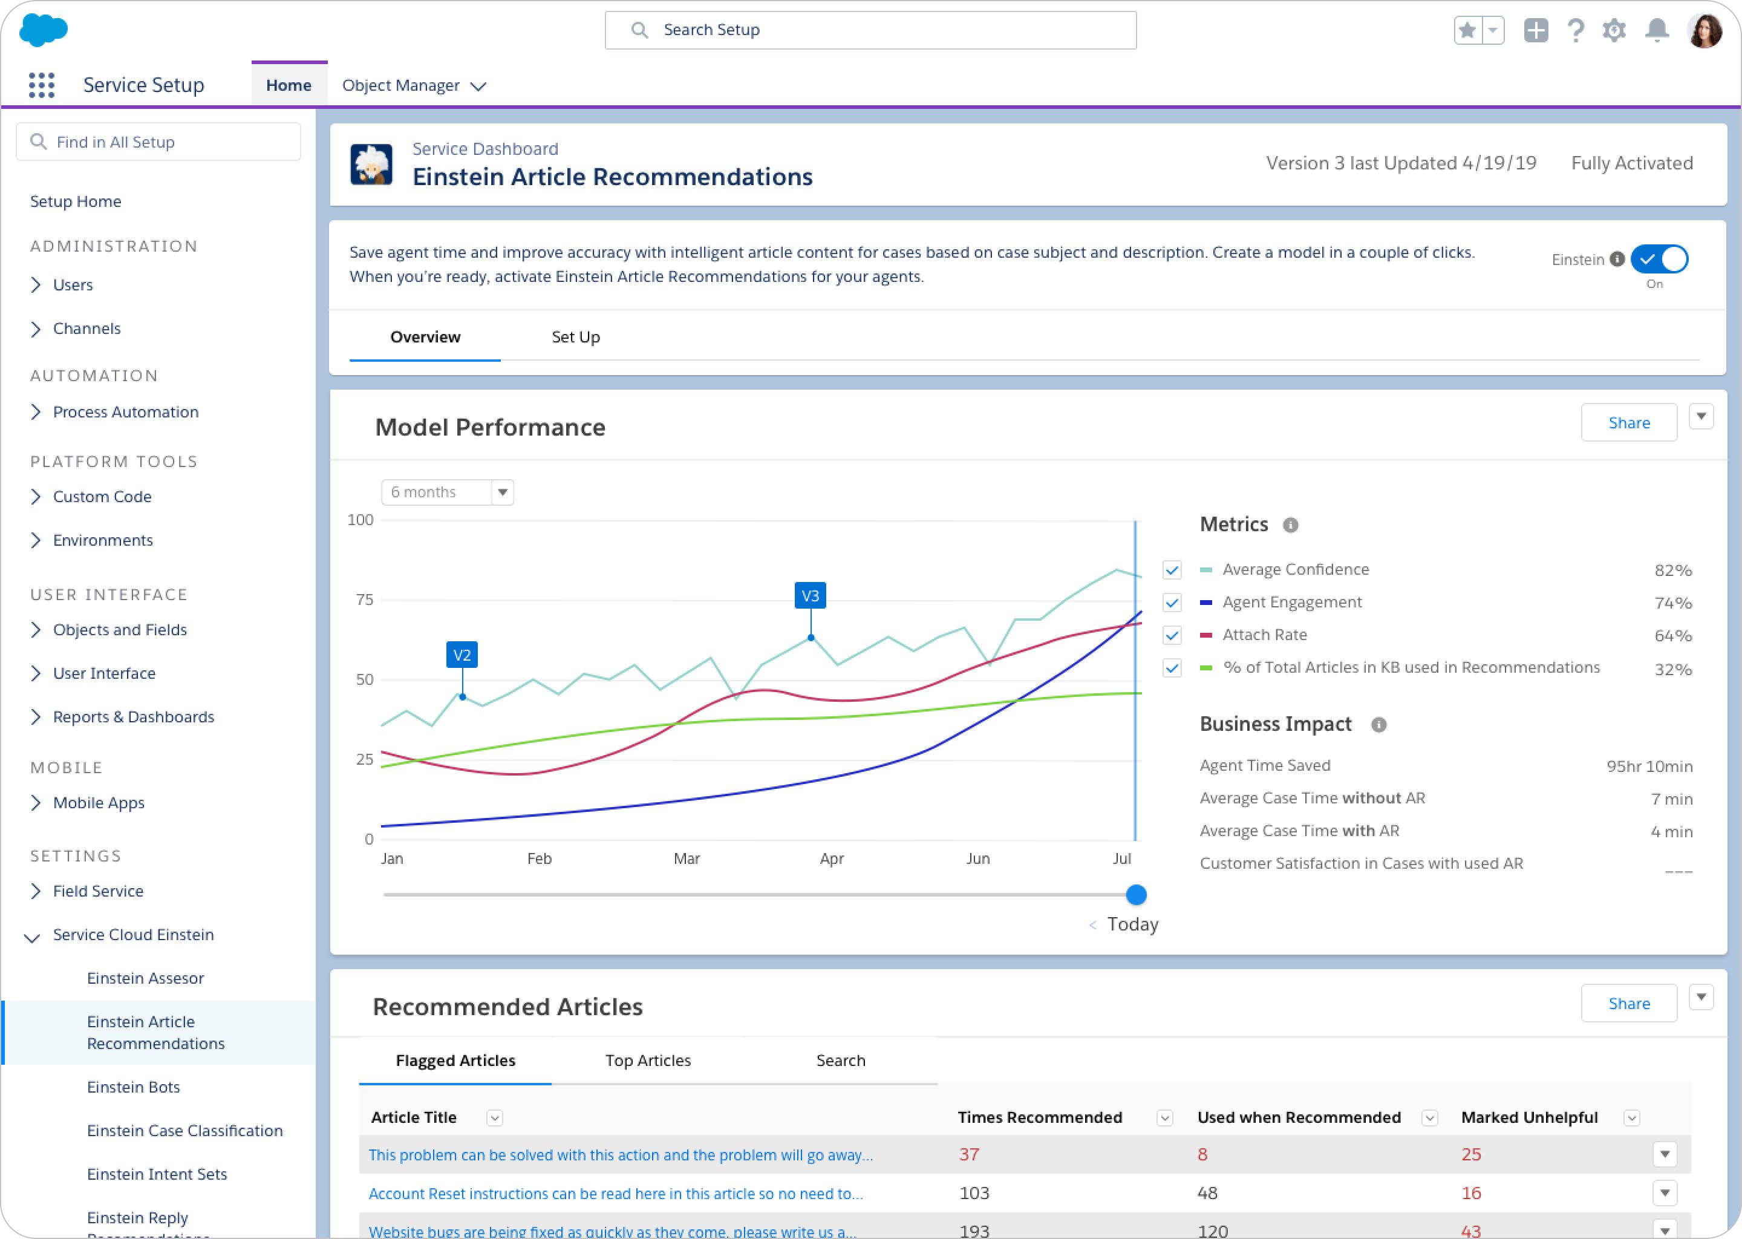The height and width of the screenshot is (1239, 1742).
Task: Click the info icon next to Business Impact
Action: (x=1379, y=725)
